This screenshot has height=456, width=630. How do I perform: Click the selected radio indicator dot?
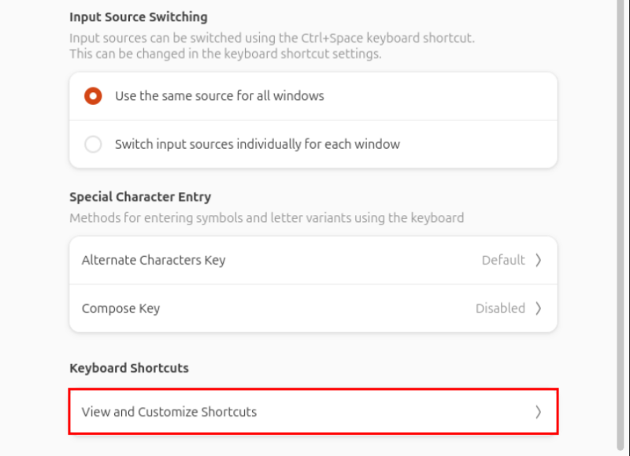click(93, 95)
